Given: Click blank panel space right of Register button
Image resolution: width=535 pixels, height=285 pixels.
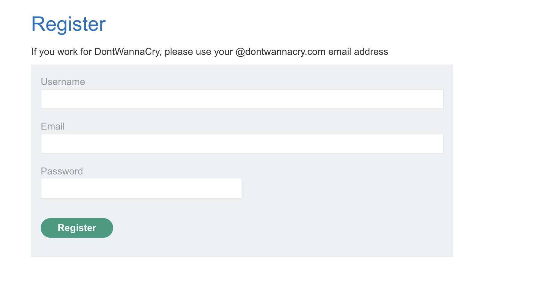Looking at the screenshot, I should (x=271, y=228).
